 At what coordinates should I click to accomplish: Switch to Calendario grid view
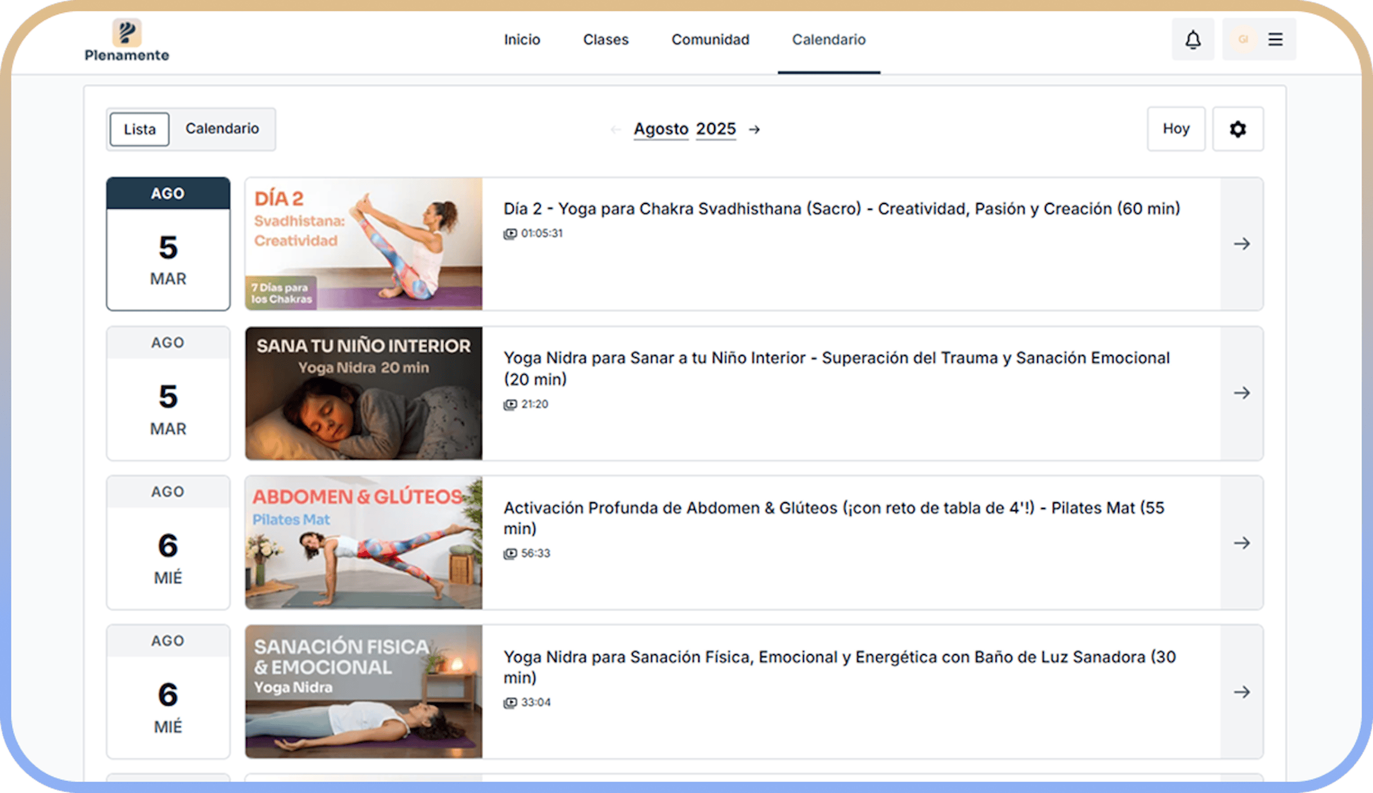pyautogui.click(x=222, y=129)
